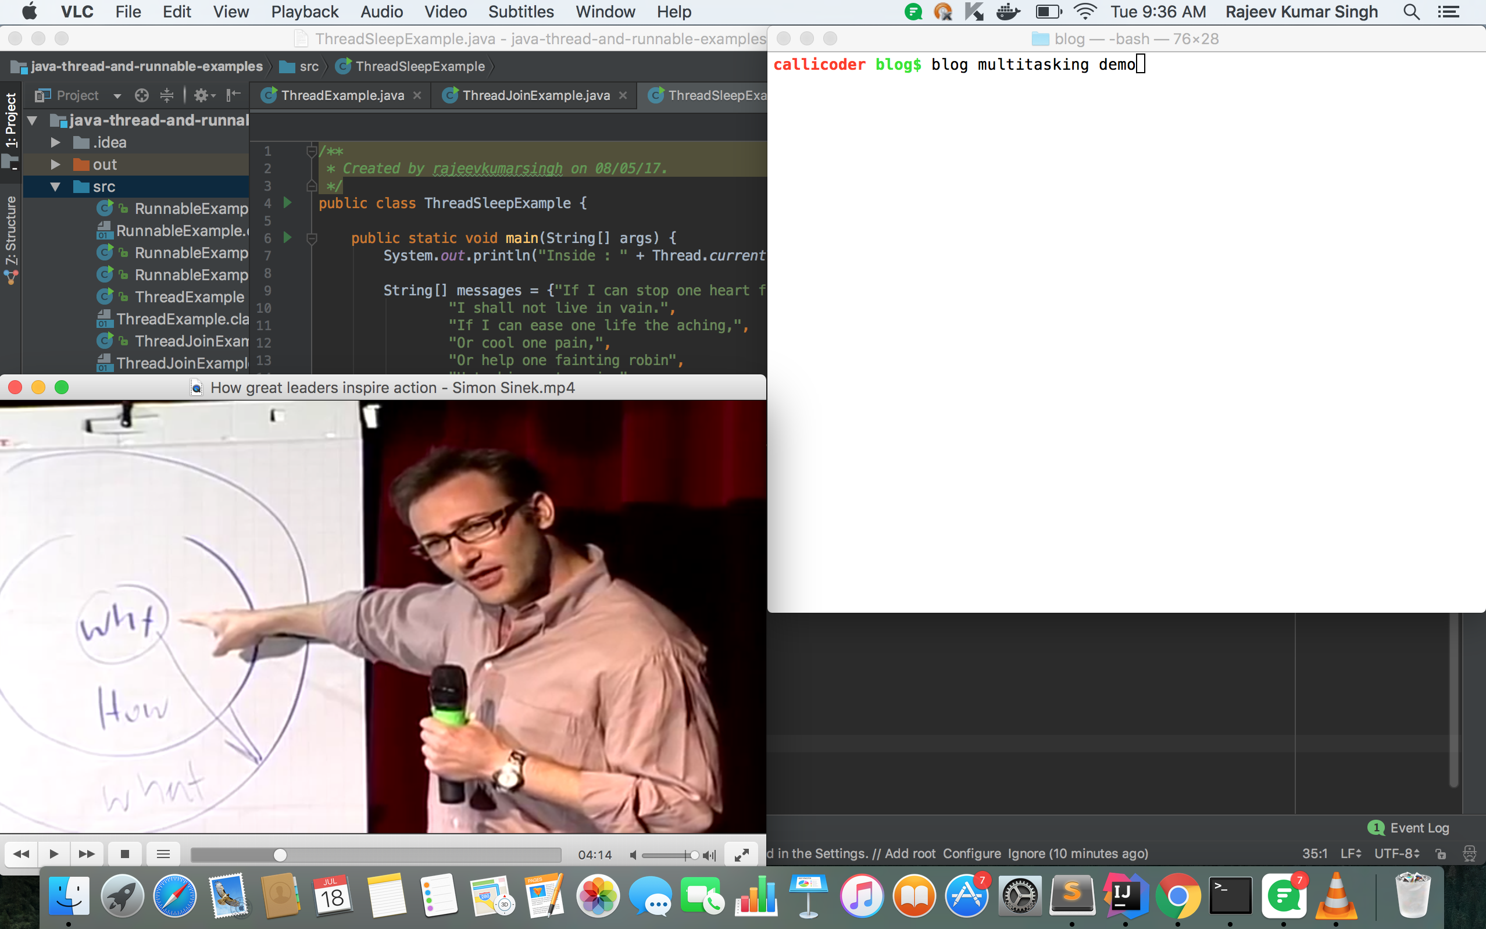The width and height of the screenshot is (1486, 929).
Task: Open the Event Log
Action: coord(1409,828)
